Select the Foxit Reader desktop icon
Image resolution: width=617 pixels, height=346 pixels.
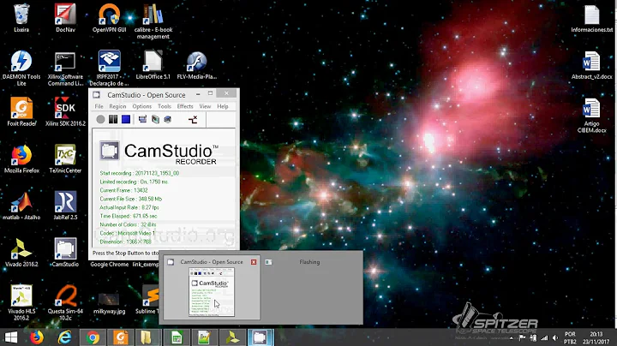21,111
